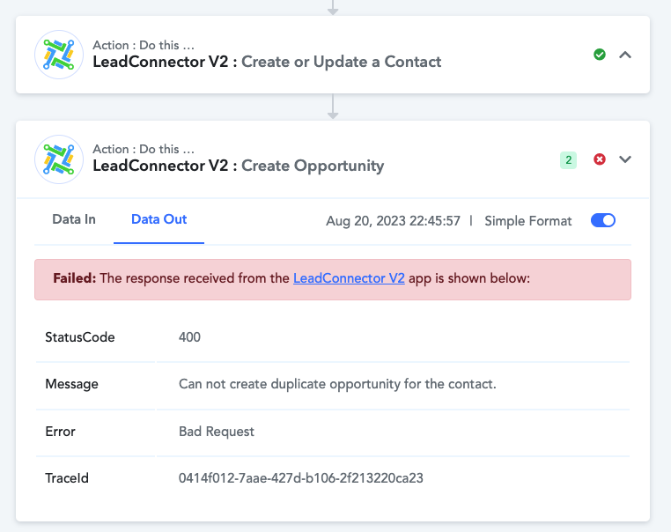Click the Aug 20, 2023 timestamp

(x=393, y=221)
